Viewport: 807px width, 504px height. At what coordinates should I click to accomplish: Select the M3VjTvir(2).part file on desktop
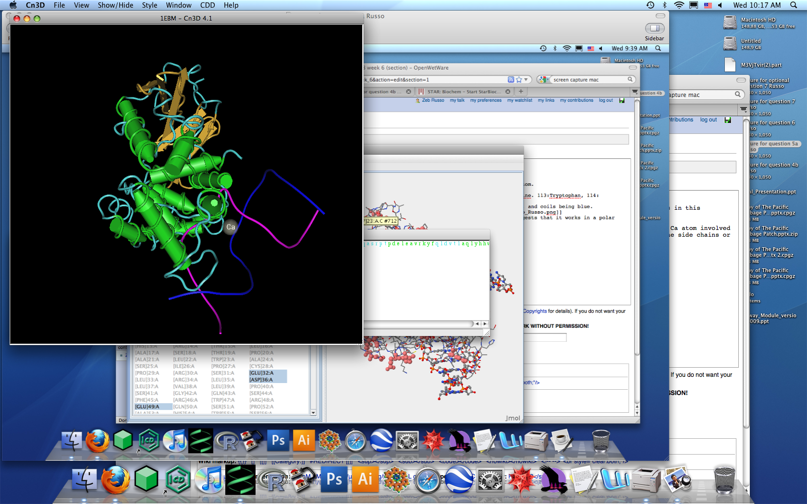[730, 65]
